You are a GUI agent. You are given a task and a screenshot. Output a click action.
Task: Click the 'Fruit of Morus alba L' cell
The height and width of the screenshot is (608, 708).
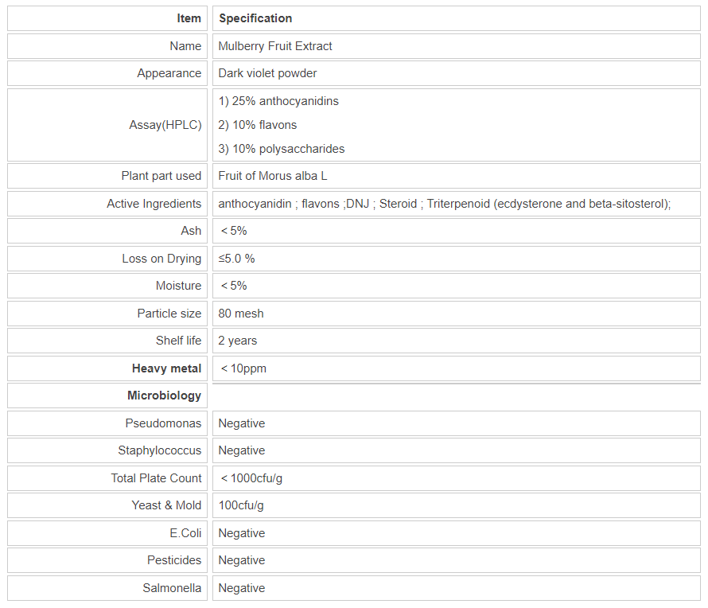(x=273, y=176)
